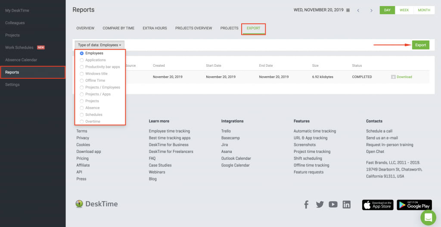
Task: Open Colleagues in sidebar
Action: (15, 23)
